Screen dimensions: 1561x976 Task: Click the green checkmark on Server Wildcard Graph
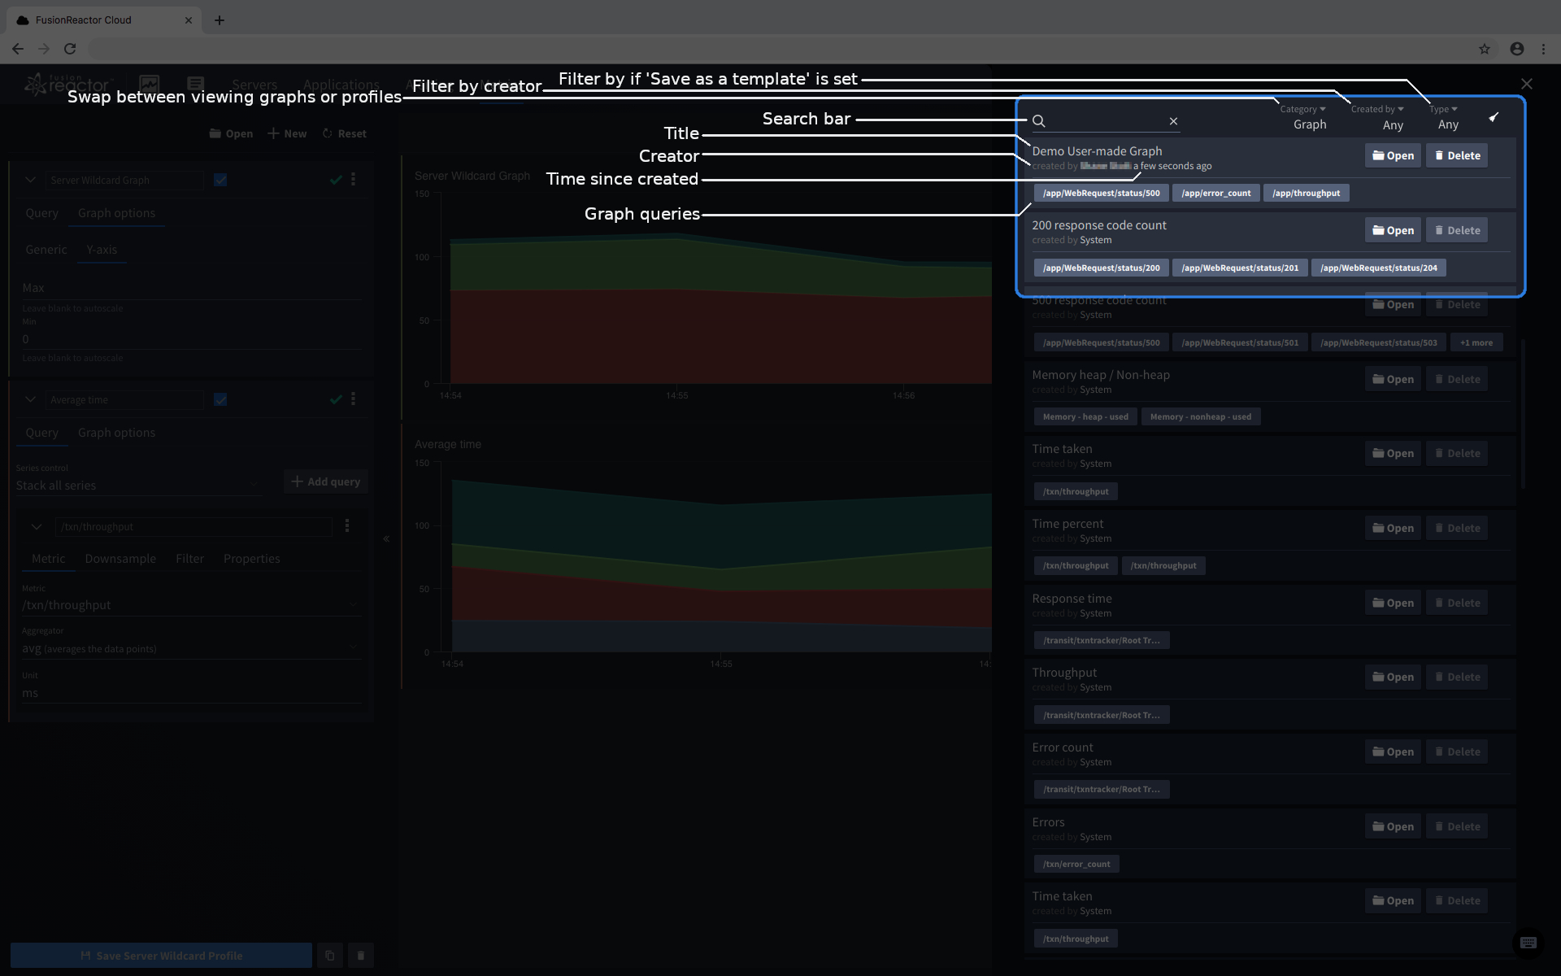pyautogui.click(x=336, y=180)
